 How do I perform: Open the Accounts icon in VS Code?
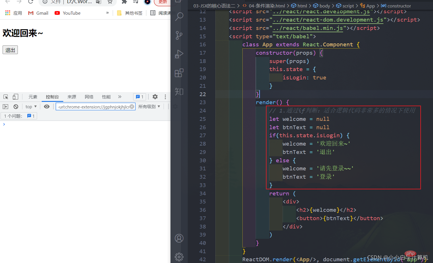click(x=179, y=238)
